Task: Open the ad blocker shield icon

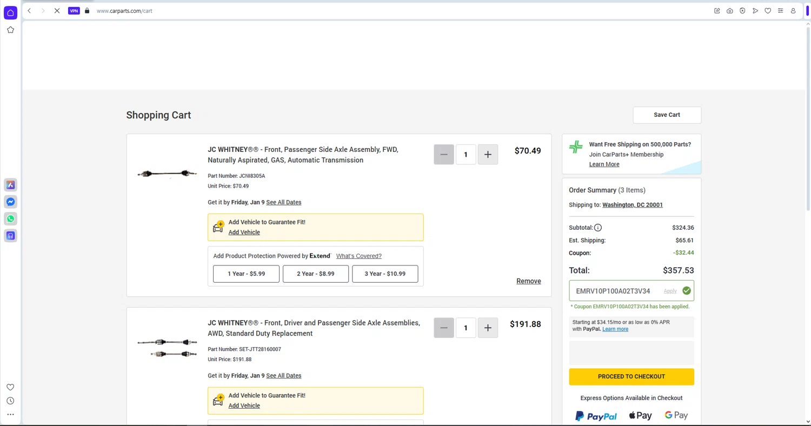Action: point(742,11)
